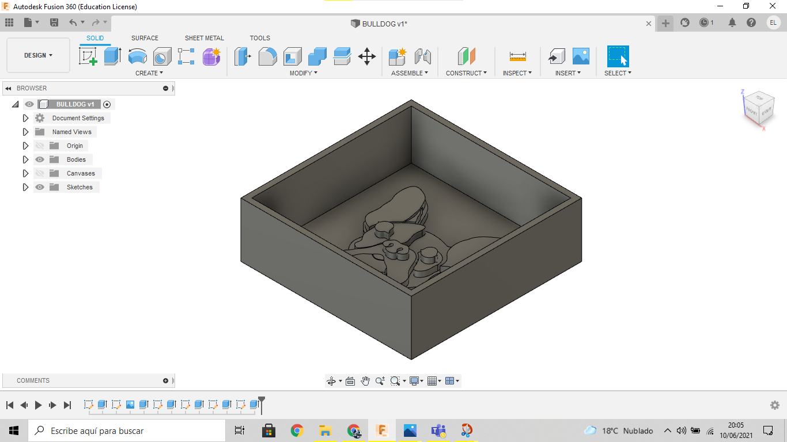Image resolution: width=787 pixels, height=442 pixels.
Task: Open the DESIGN workspace dropdown
Action: click(x=38, y=55)
